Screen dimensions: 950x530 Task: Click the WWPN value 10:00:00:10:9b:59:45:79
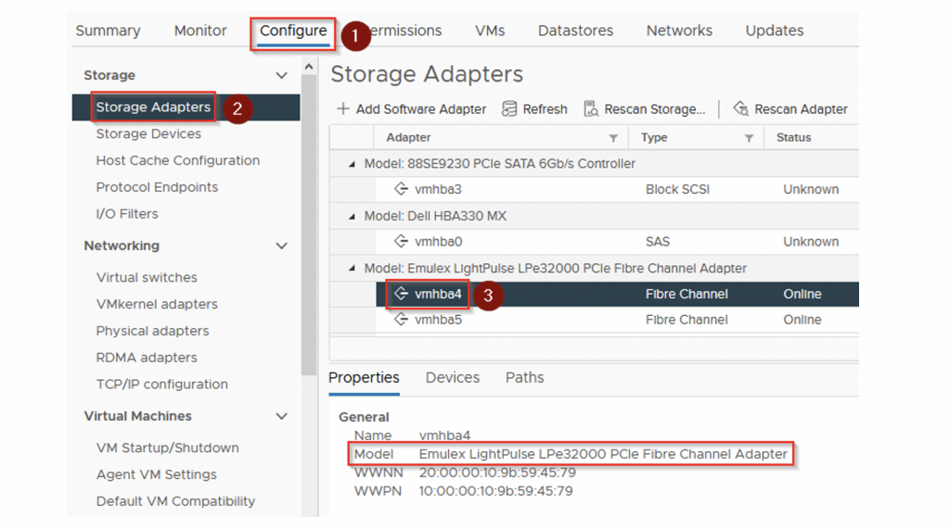pyautogui.click(x=495, y=491)
